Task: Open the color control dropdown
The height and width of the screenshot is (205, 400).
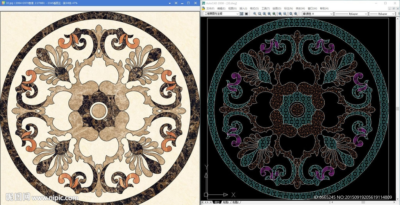Action: pyautogui.click(x=331, y=14)
